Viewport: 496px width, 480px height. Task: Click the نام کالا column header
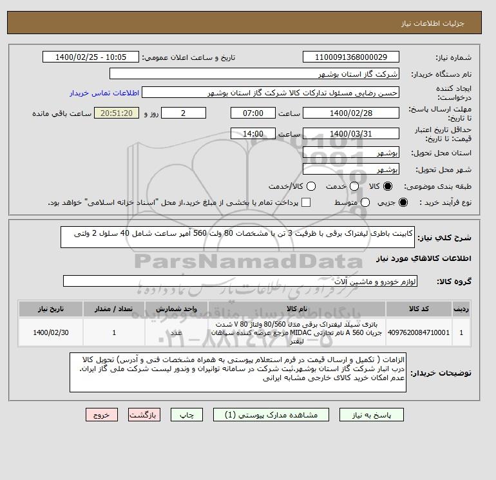coord(297,309)
